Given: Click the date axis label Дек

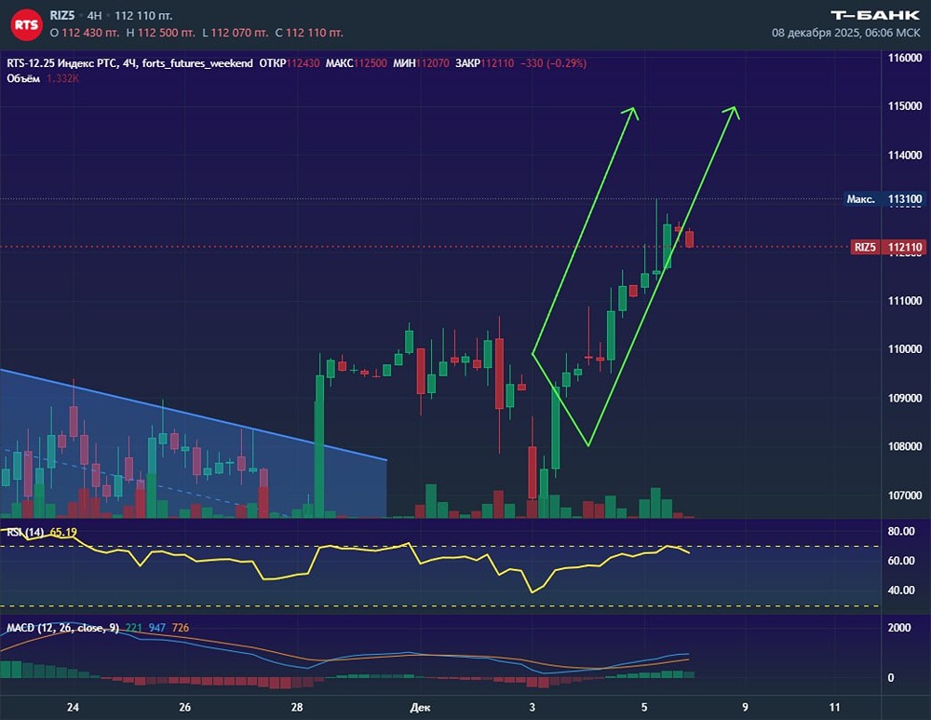Looking at the screenshot, I should click(421, 707).
